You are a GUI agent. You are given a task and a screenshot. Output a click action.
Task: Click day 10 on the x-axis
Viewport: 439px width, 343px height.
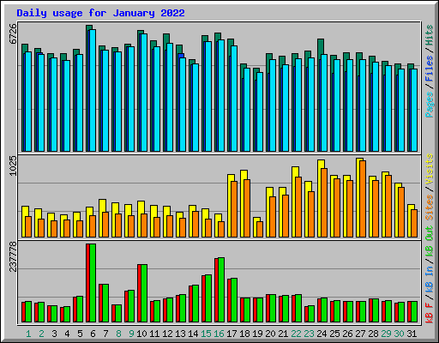[141, 334]
